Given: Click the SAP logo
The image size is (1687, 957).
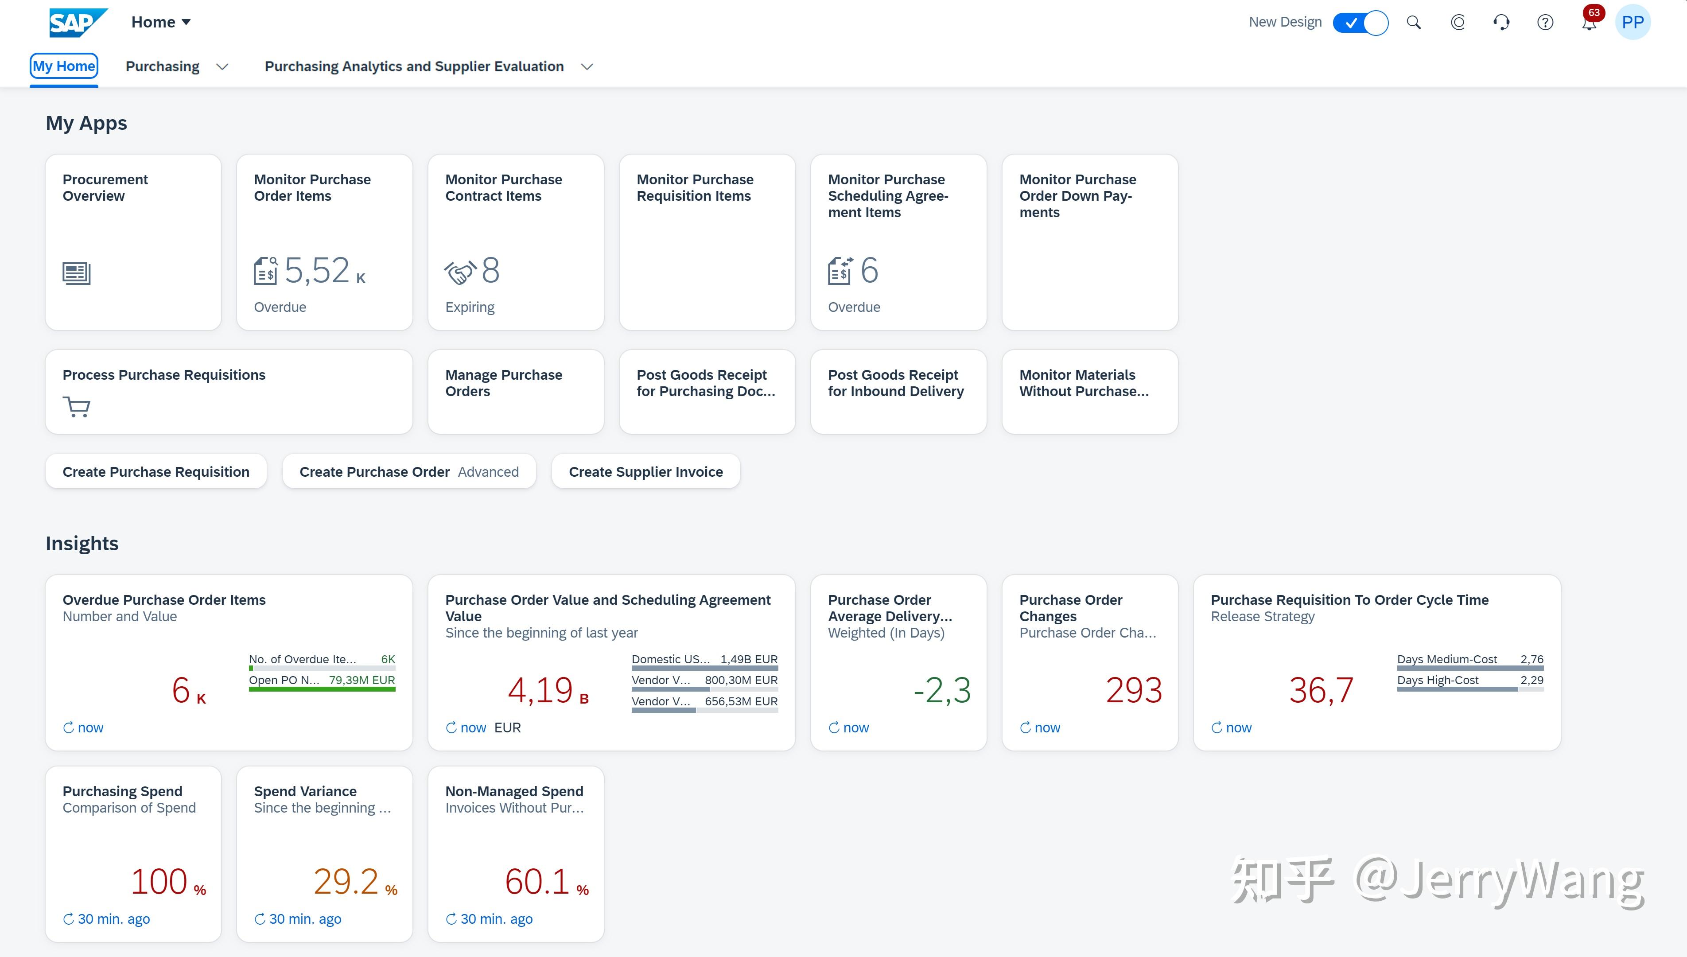Looking at the screenshot, I should [x=77, y=21].
